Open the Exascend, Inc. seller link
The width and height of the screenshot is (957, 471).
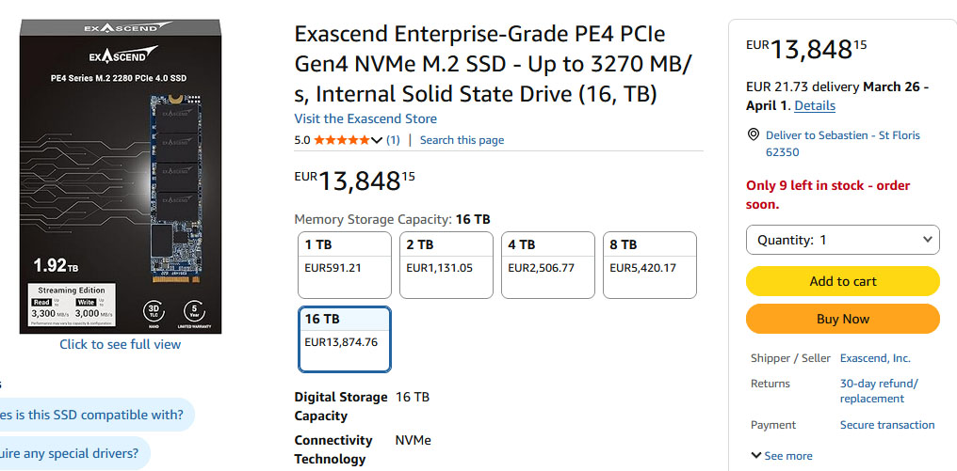tap(875, 358)
